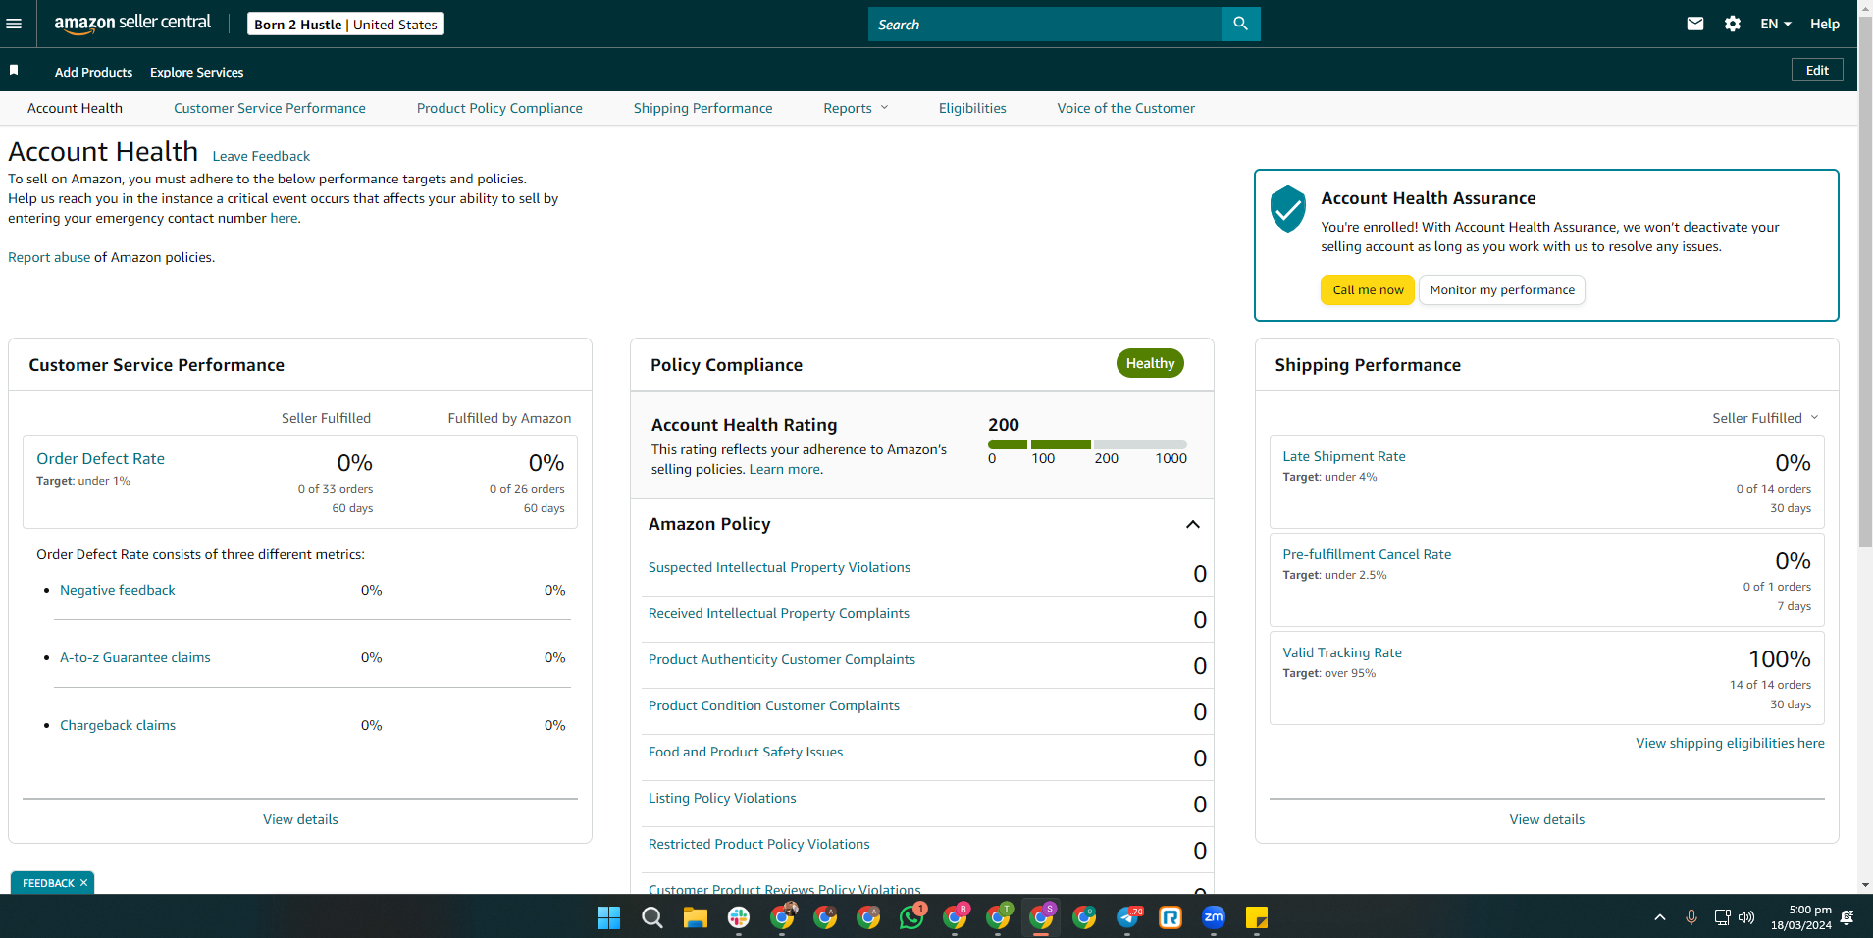The height and width of the screenshot is (938, 1873).
Task: Open Slack from the taskbar
Action: 739,917
